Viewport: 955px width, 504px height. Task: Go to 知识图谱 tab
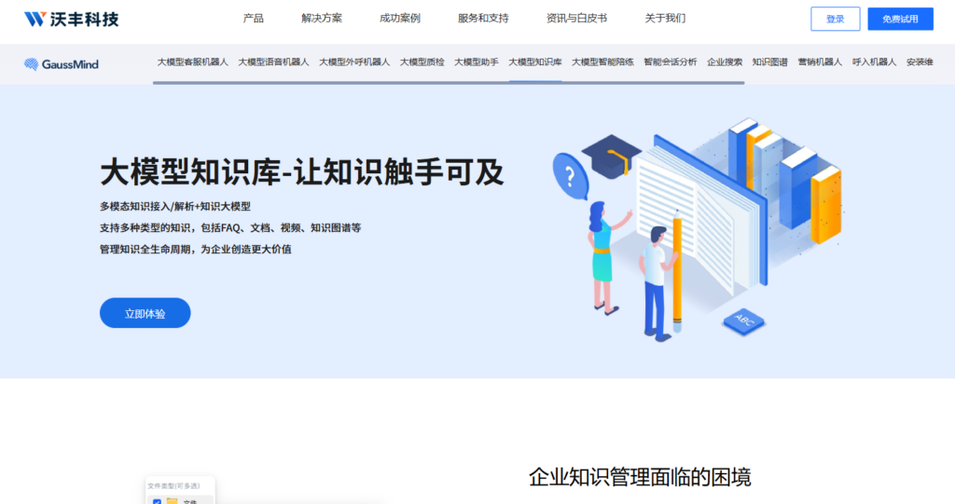(769, 62)
